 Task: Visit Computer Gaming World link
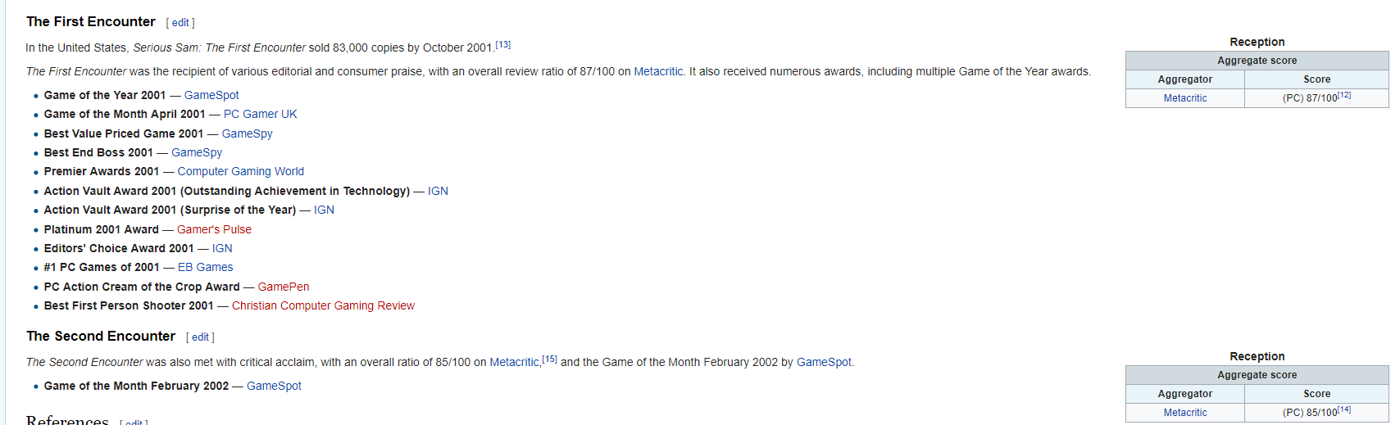pos(240,172)
